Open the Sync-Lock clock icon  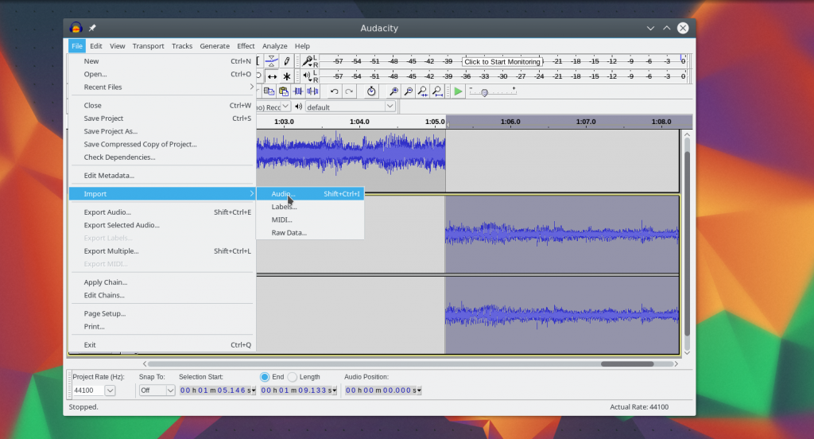pos(371,91)
